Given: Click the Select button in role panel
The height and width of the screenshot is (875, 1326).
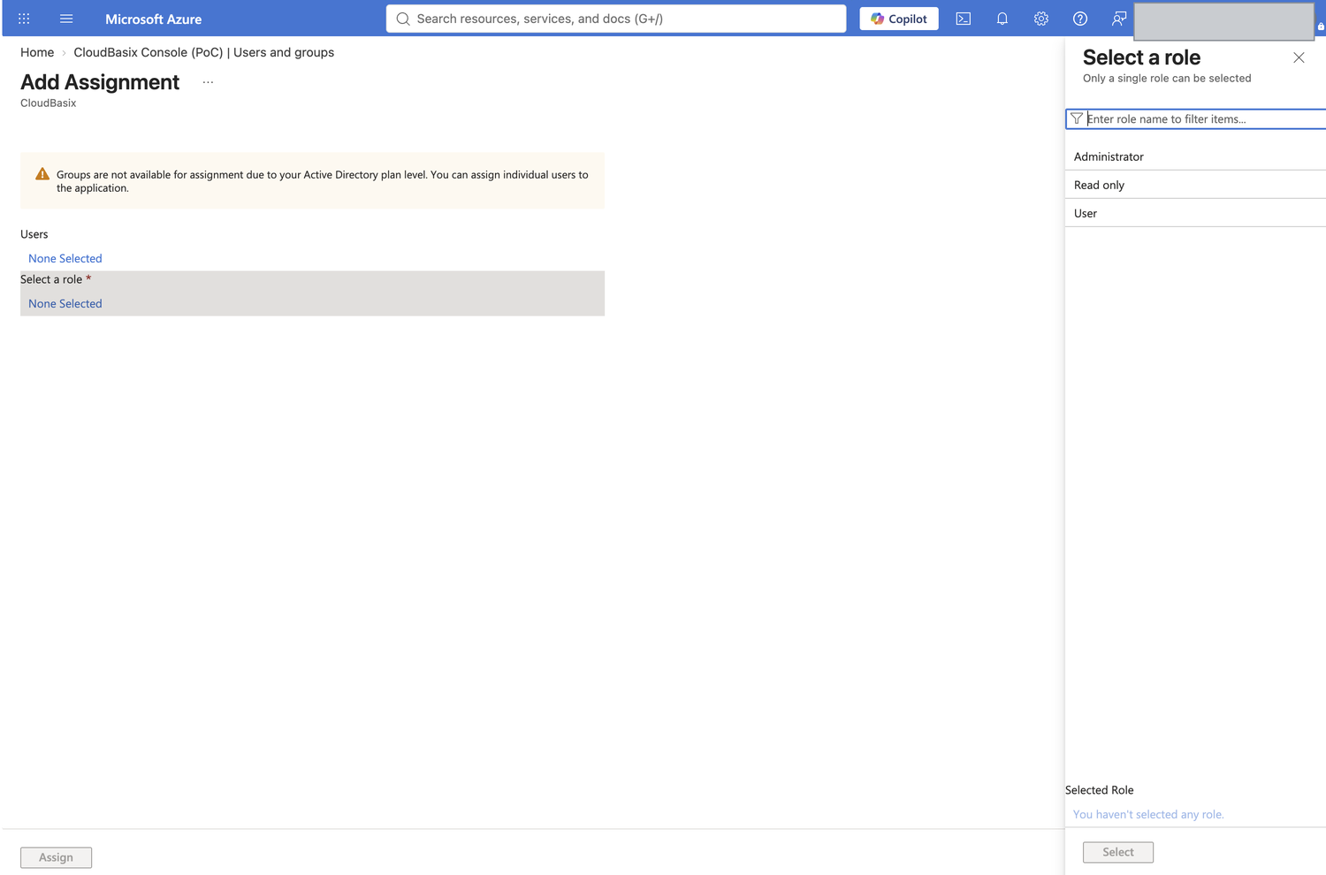Looking at the screenshot, I should pos(1118,852).
